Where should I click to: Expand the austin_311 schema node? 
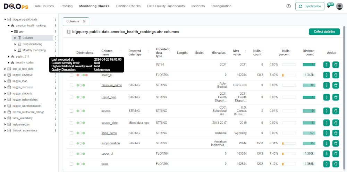coord(9,57)
